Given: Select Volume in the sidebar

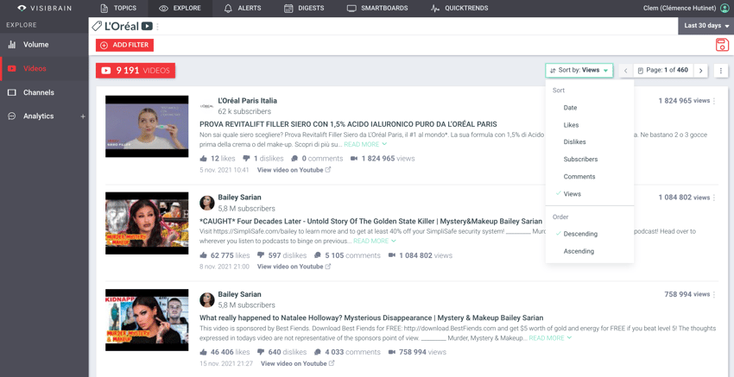Looking at the screenshot, I should point(44,45).
